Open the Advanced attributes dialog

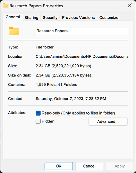coord(108,121)
